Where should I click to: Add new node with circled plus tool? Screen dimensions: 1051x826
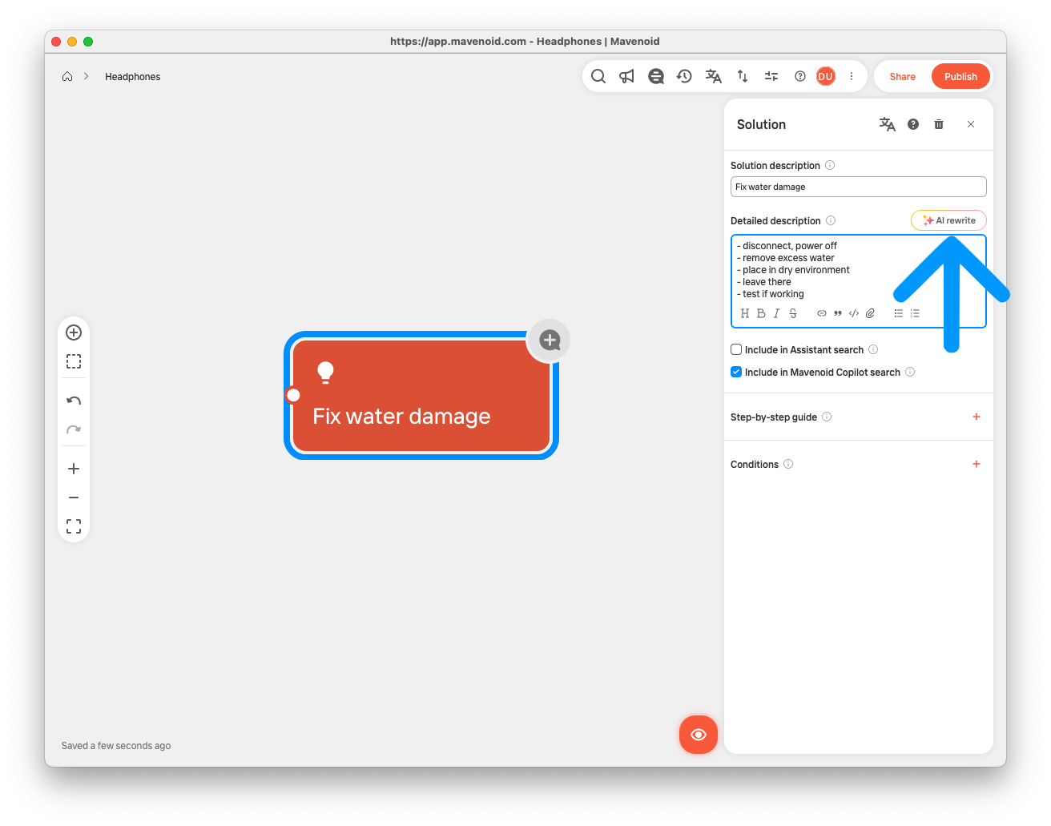(74, 332)
